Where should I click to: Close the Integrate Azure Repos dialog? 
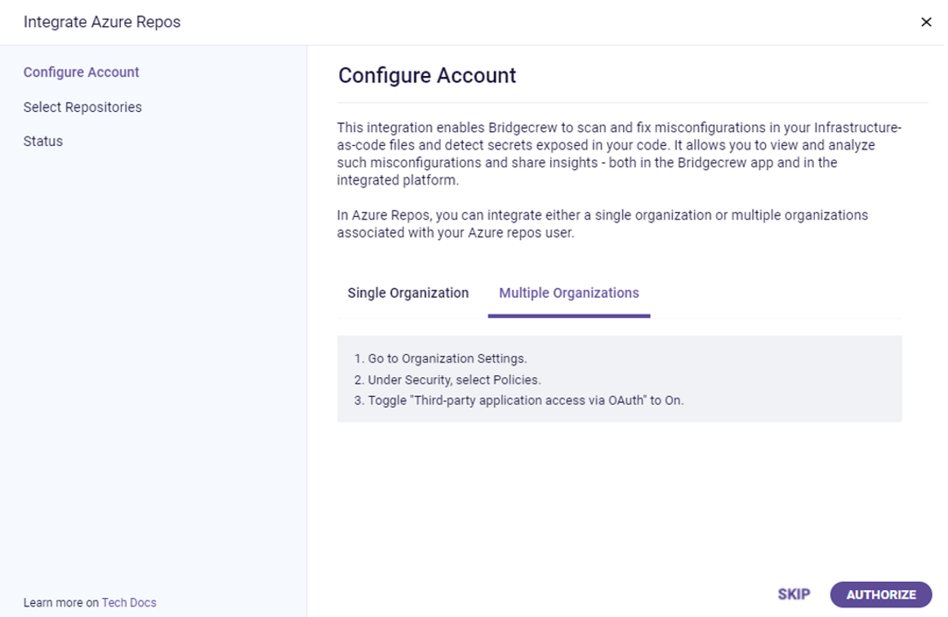point(926,22)
